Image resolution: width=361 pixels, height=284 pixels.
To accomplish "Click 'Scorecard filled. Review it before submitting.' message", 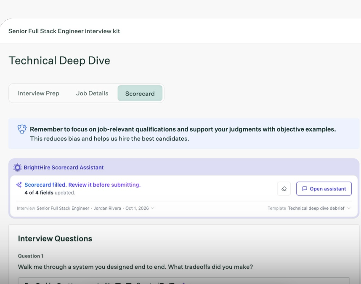I will pyautogui.click(x=82, y=185).
